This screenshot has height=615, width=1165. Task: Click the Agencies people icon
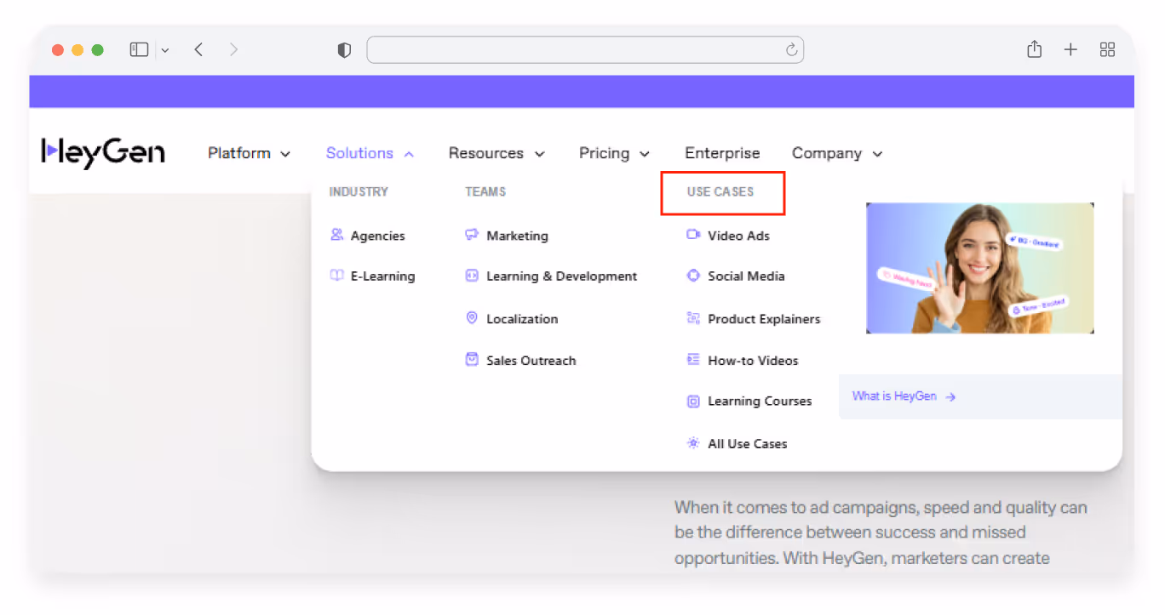(337, 235)
